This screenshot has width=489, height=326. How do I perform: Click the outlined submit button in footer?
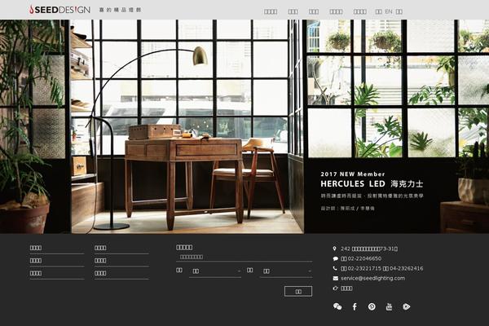click(298, 292)
